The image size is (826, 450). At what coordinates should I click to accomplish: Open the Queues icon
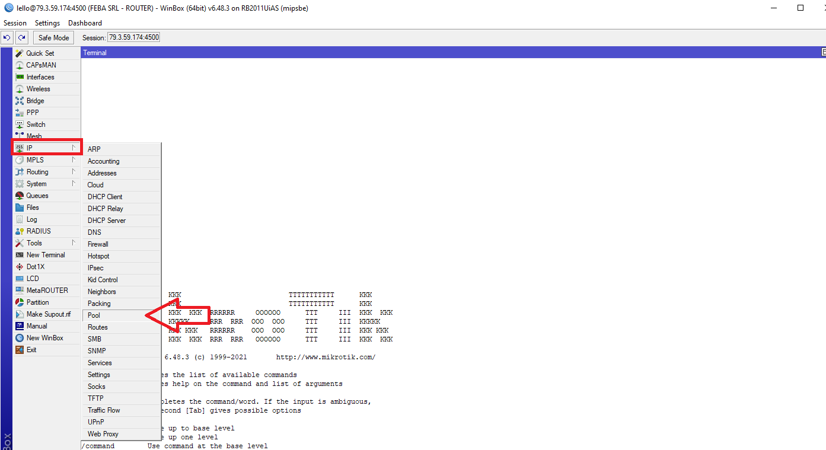[x=20, y=196]
